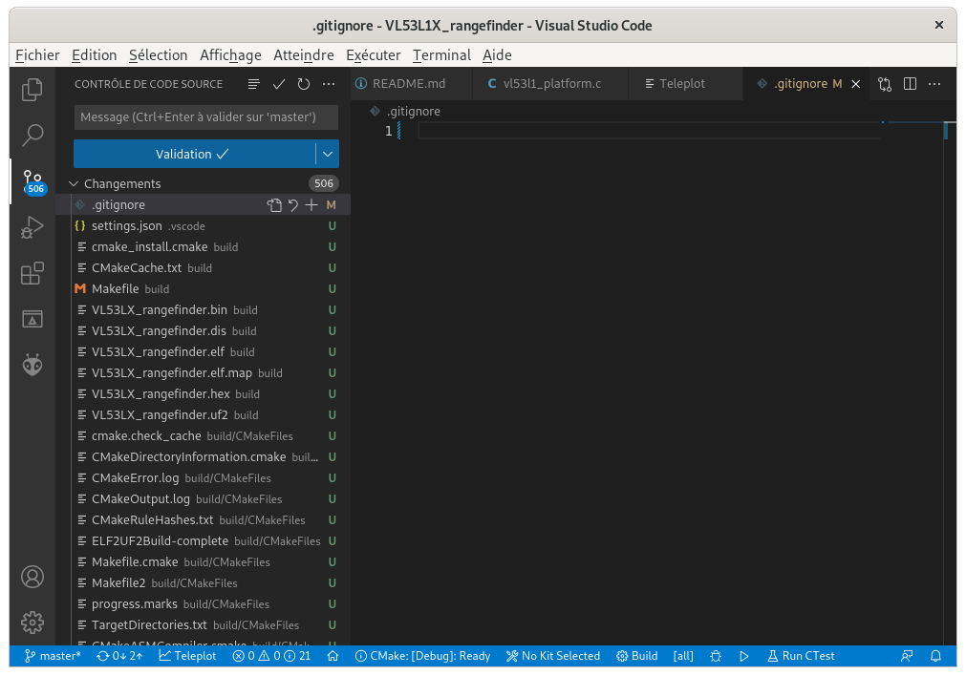
Task: Open the Accounts menu in the activity bar
Action: pyautogui.click(x=32, y=577)
